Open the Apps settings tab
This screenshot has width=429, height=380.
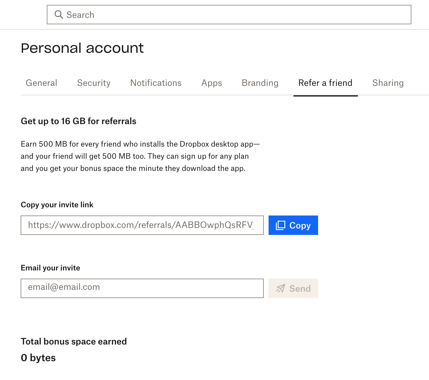(211, 83)
